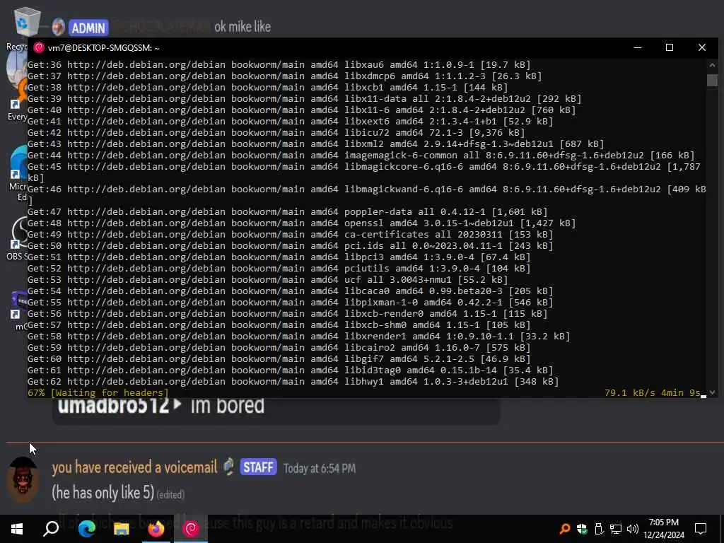724x543 pixels.
Task: Click the Get:44 imagemagick-6-common line
Action: (x=361, y=155)
